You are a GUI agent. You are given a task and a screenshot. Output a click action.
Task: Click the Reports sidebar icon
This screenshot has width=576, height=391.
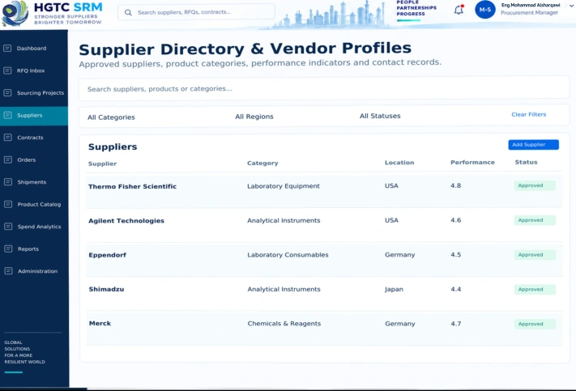tap(8, 249)
